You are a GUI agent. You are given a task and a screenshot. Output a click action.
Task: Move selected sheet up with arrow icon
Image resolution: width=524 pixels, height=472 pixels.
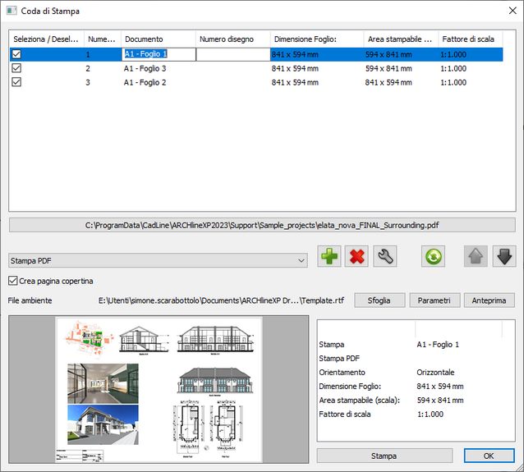(476, 257)
